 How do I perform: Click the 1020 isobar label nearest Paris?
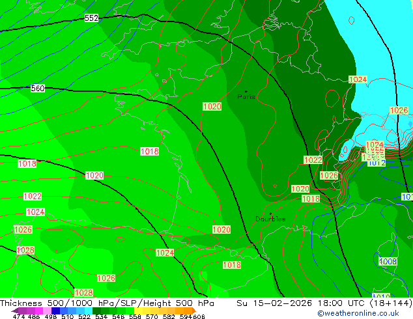(x=212, y=107)
